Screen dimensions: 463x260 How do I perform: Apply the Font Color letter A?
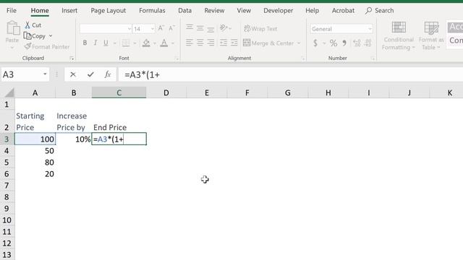[x=164, y=43]
